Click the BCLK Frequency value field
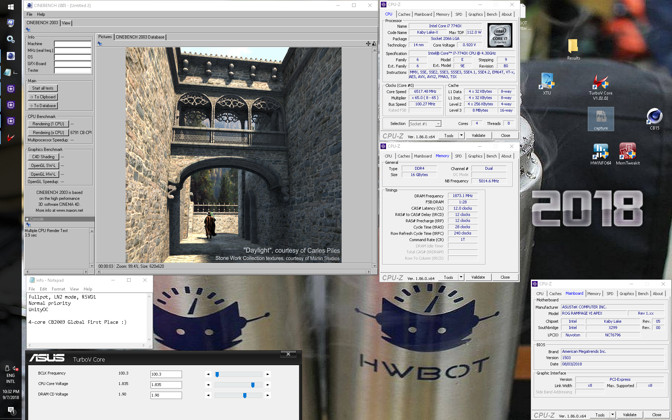Viewport: 672px width, 420px height. (166, 374)
